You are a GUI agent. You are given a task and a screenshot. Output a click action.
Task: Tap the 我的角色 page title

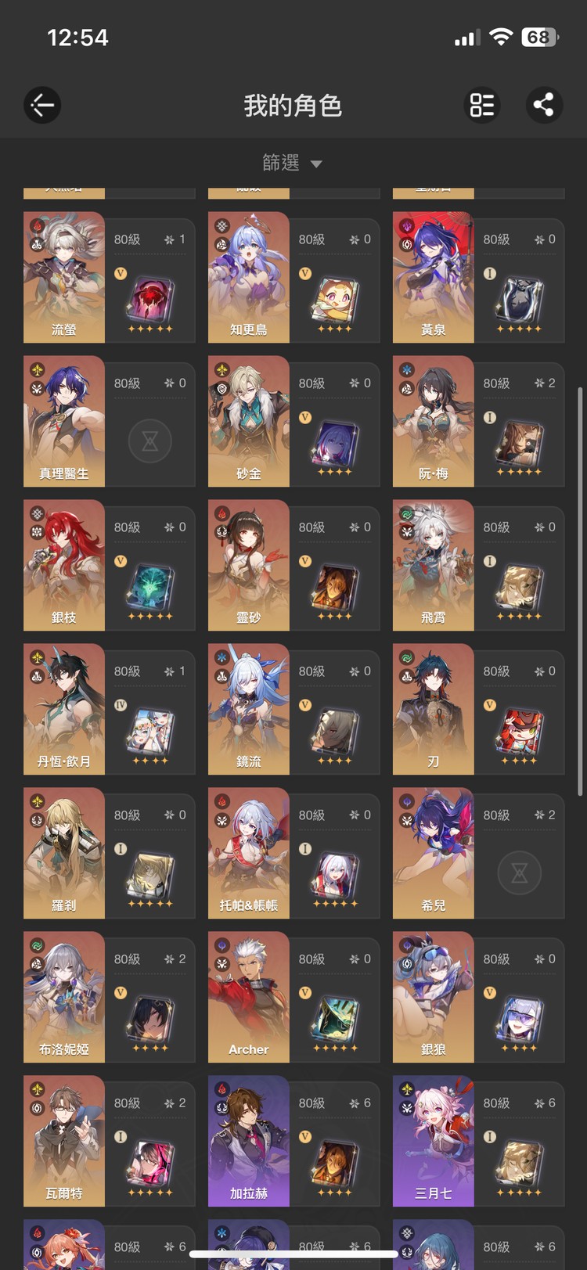(x=293, y=106)
